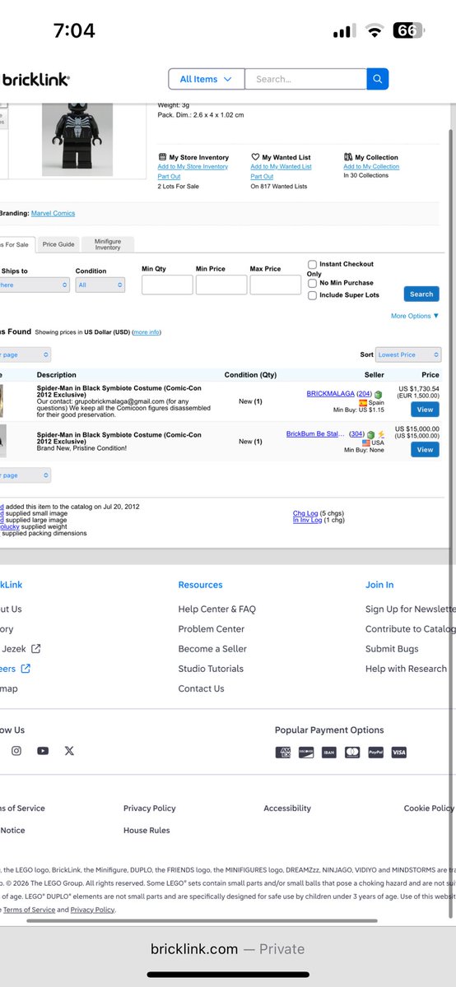Screen dimensions: 456x987
Task: Open the Condition dropdown set to All
Action: click(100, 285)
